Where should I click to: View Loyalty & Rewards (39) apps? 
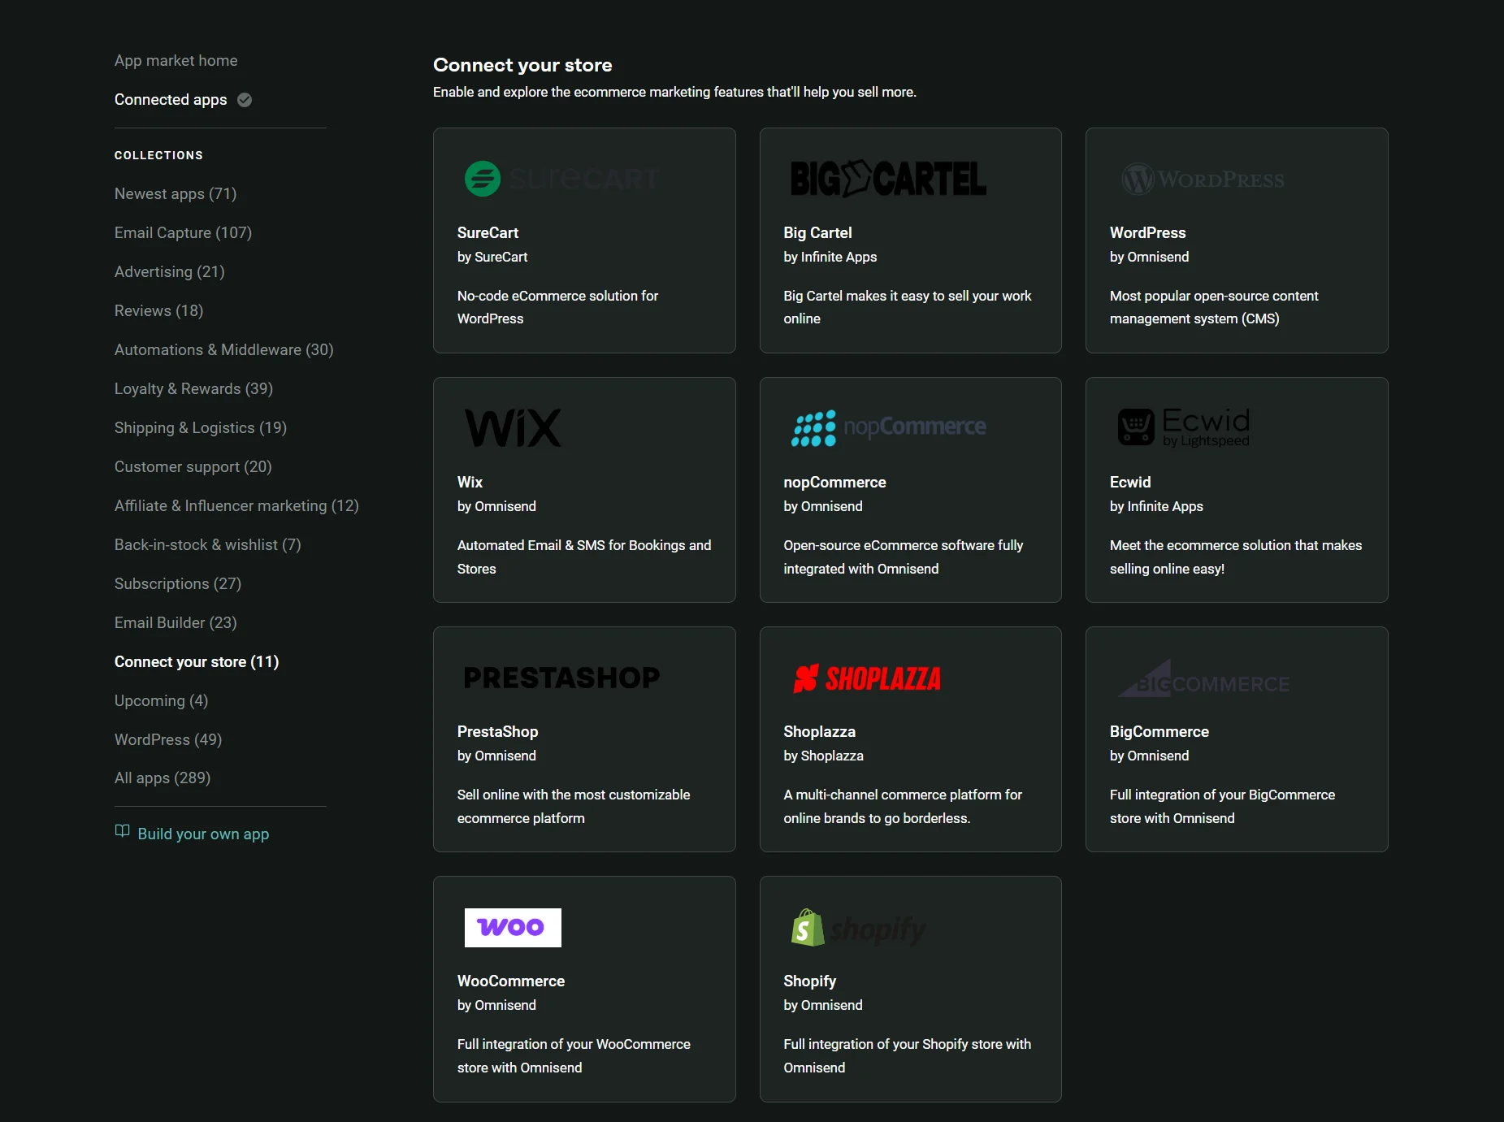click(x=194, y=389)
